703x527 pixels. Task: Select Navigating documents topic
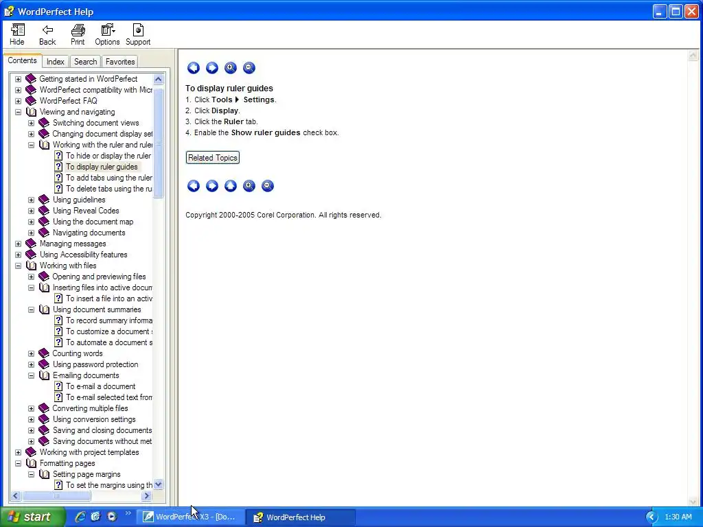(x=89, y=233)
